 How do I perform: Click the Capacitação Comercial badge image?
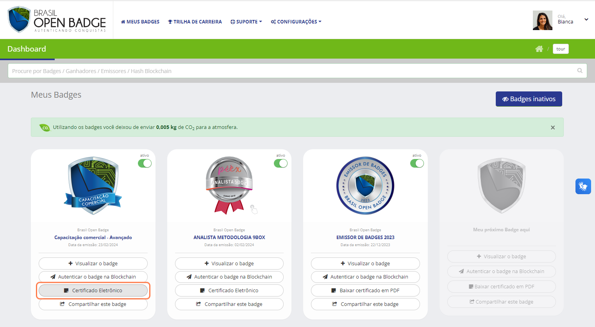point(93,186)
